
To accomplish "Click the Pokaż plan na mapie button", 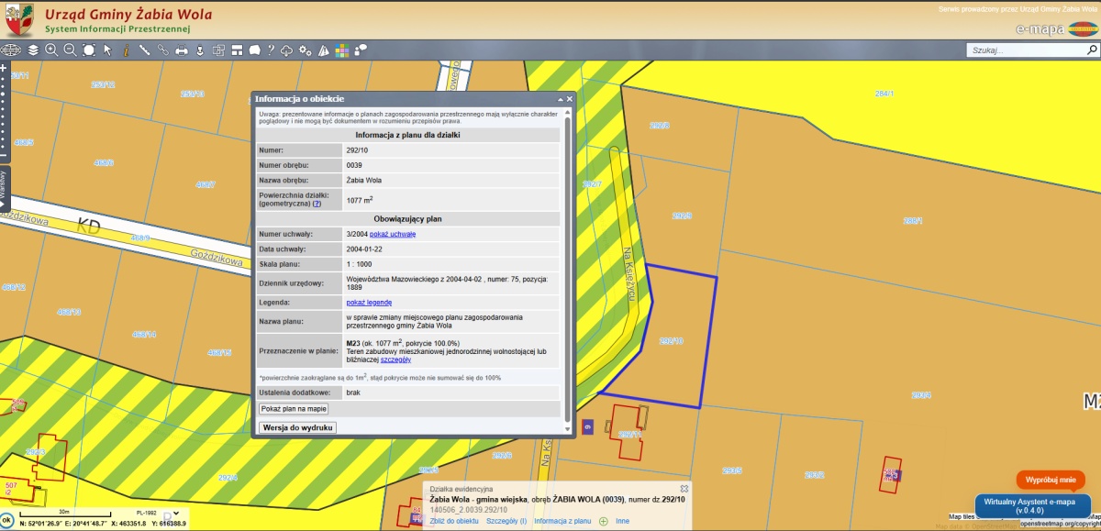I will pyautogui.click(x=294, y=408).
